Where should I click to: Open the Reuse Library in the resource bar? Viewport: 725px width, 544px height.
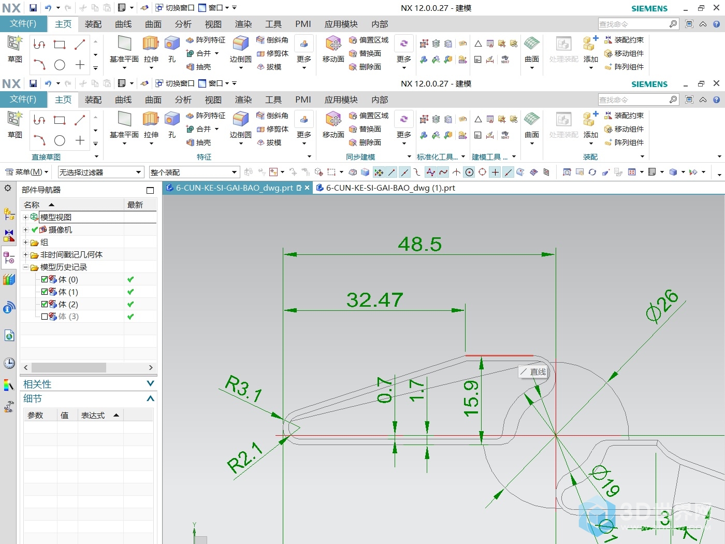[9, 280]
